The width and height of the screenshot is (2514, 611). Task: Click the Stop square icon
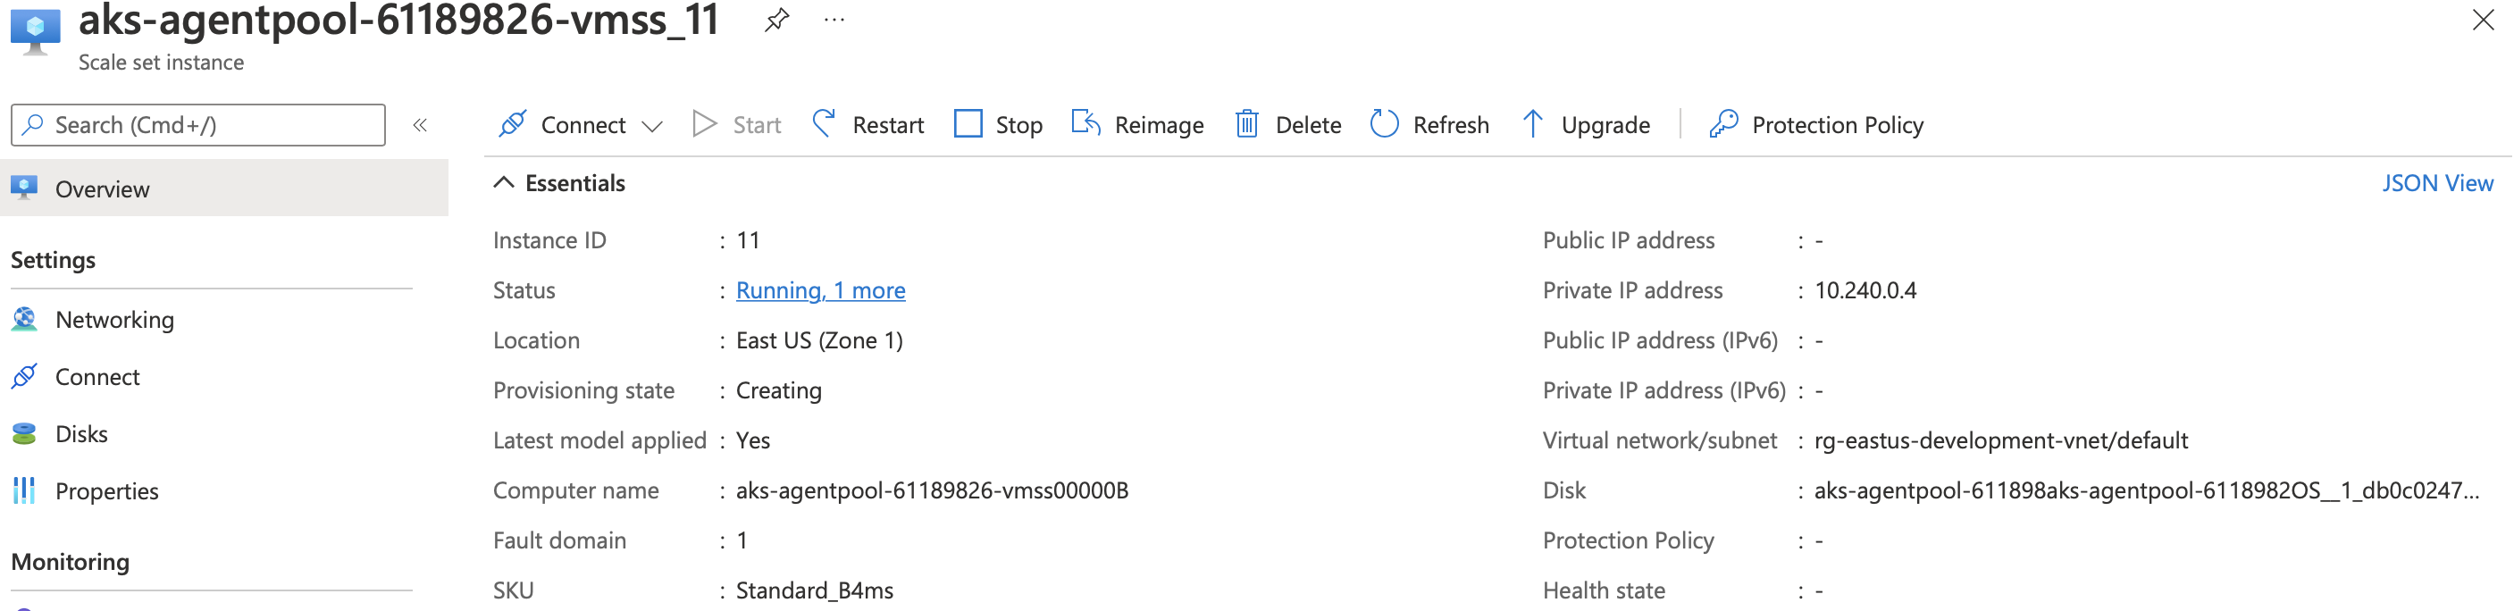pyautogui.click(x=968, y=124)
